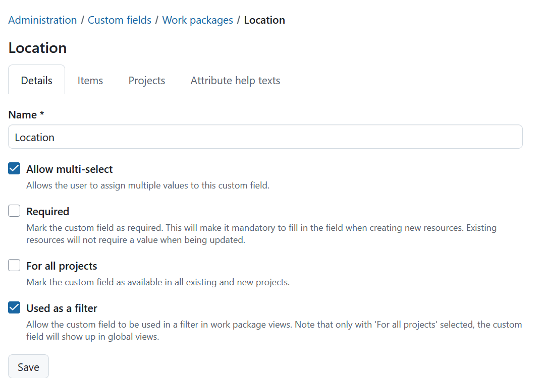Navigate to Custom fields via breadcrumb

(119, 20)
